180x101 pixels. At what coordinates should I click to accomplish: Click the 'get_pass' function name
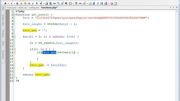pos(39,15)
